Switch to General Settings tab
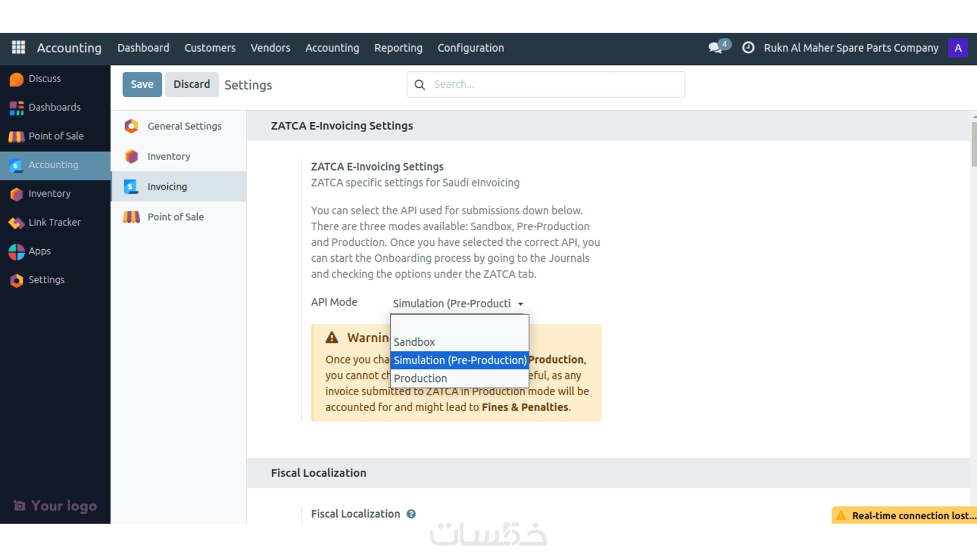 tap(184, 126)
